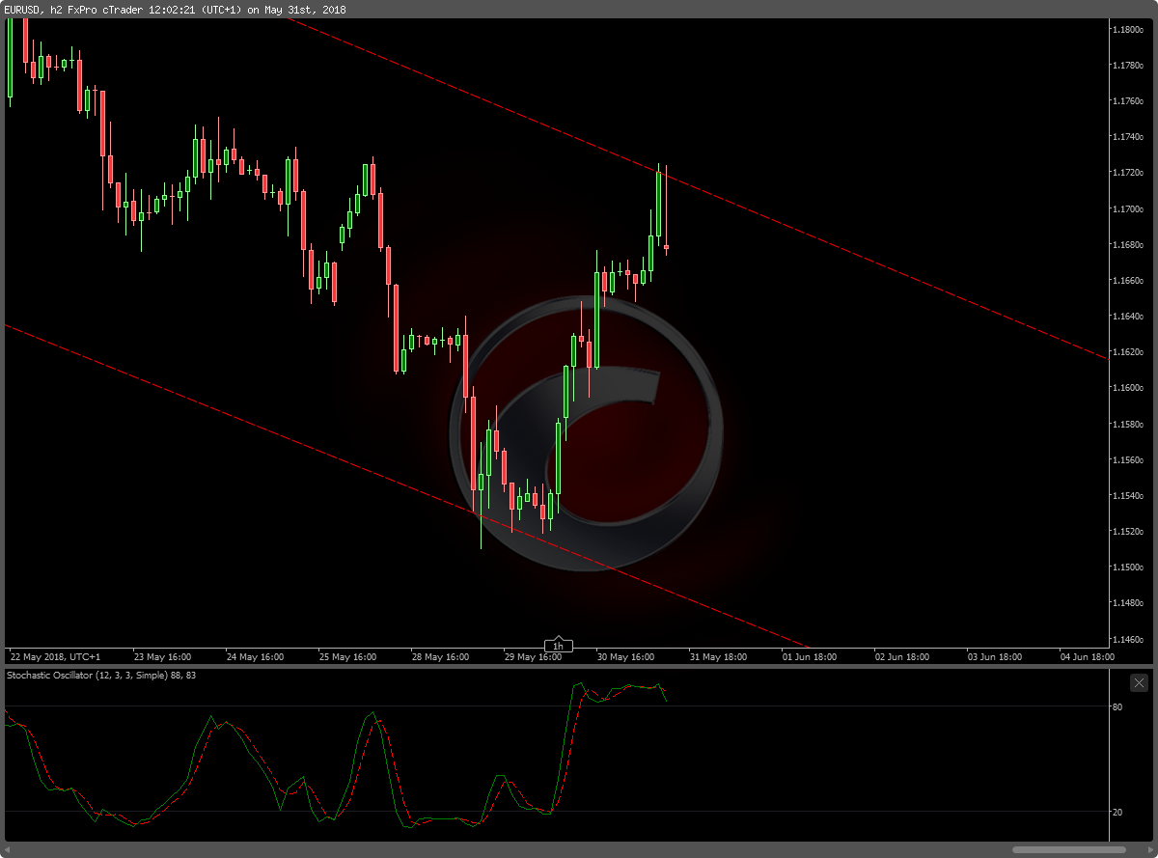Click the 1.1580 price axis label

(x=1127, y=425)
